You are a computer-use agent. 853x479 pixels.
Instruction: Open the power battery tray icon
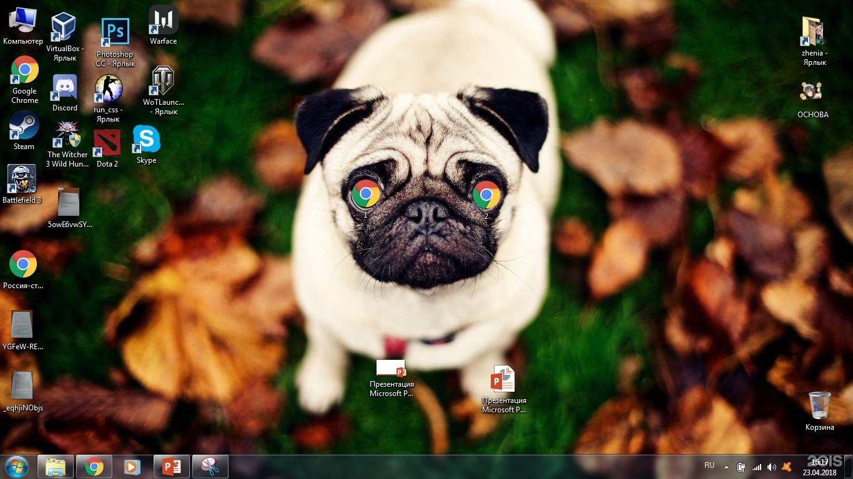(741, 467)
